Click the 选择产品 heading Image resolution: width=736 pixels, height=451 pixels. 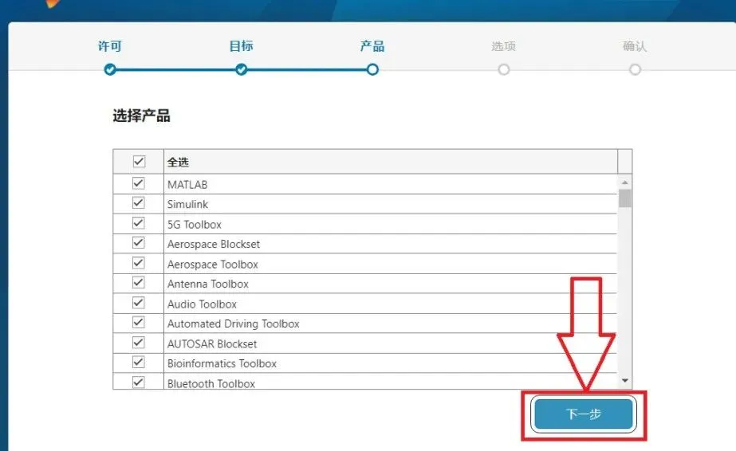coord(141,116)
